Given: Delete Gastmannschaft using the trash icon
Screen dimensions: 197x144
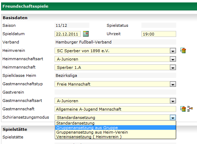Looking at the screenshot, I should [183, 109].
